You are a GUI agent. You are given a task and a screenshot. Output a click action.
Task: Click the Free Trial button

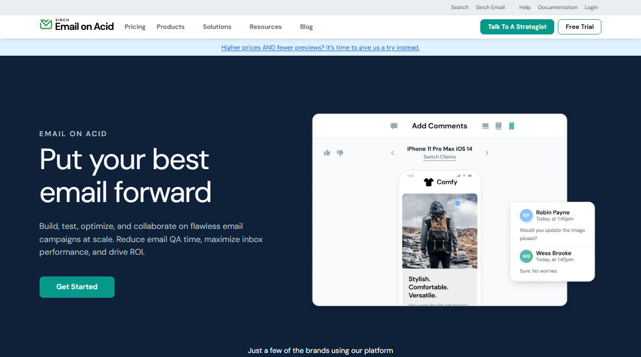[580, 27]
